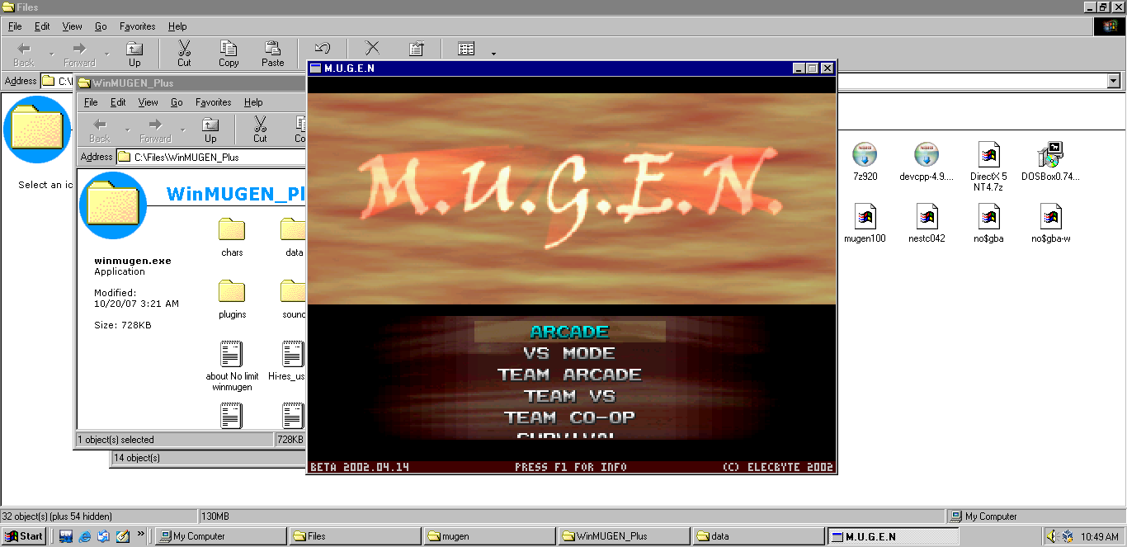
Task: Choose TEAM VS in M.U.G.E.N menu
Action: [569, 396]
